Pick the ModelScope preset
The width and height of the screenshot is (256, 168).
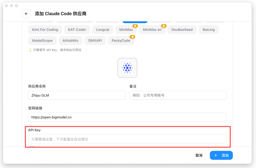[42, 40]
